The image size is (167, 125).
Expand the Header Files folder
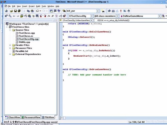pos(10,45)
